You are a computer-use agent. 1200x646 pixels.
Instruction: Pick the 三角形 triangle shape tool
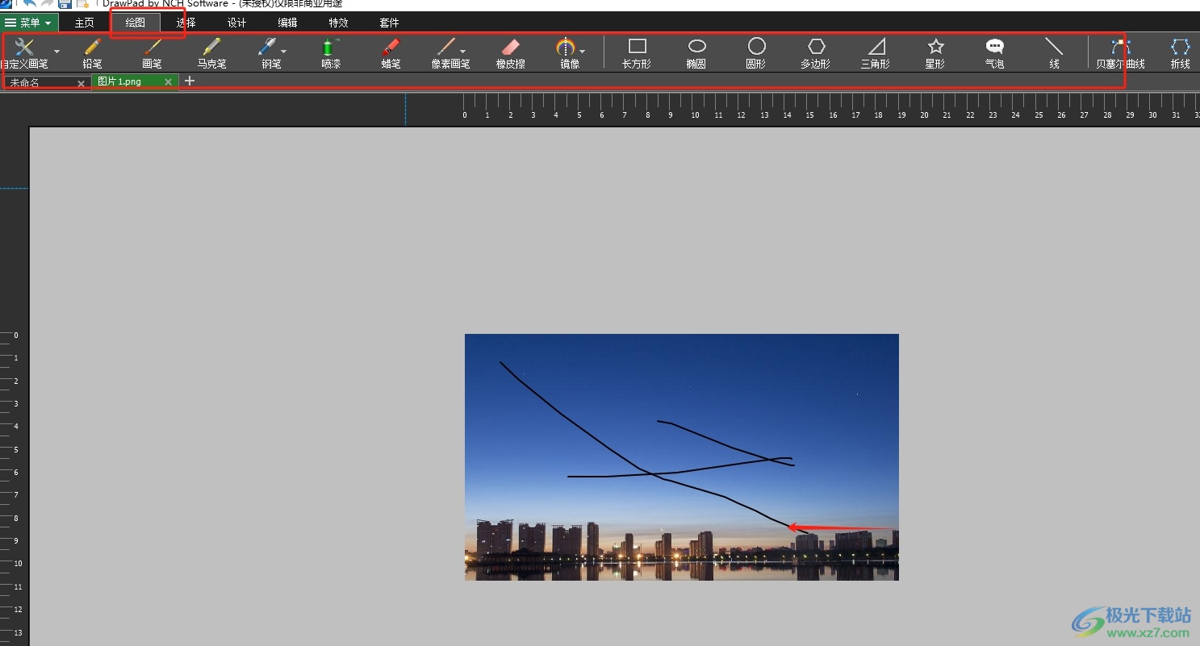pos(875,52)
